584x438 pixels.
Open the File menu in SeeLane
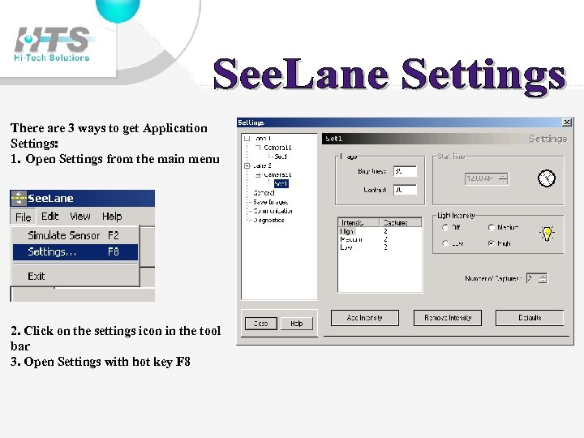click(23, 217)
